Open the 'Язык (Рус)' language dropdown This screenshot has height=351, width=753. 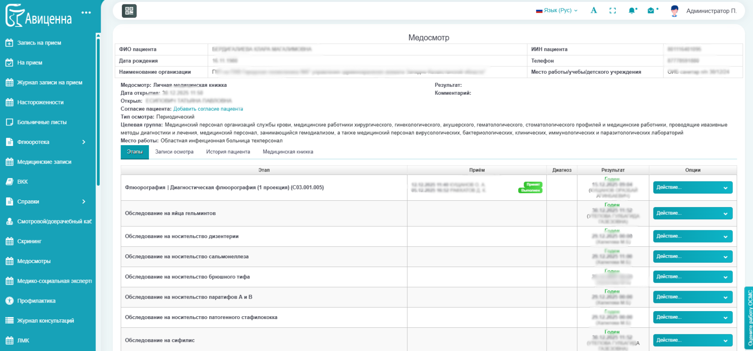coord(557,11)
